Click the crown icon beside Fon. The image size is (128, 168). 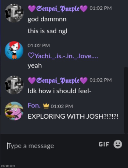click(46, 106)
